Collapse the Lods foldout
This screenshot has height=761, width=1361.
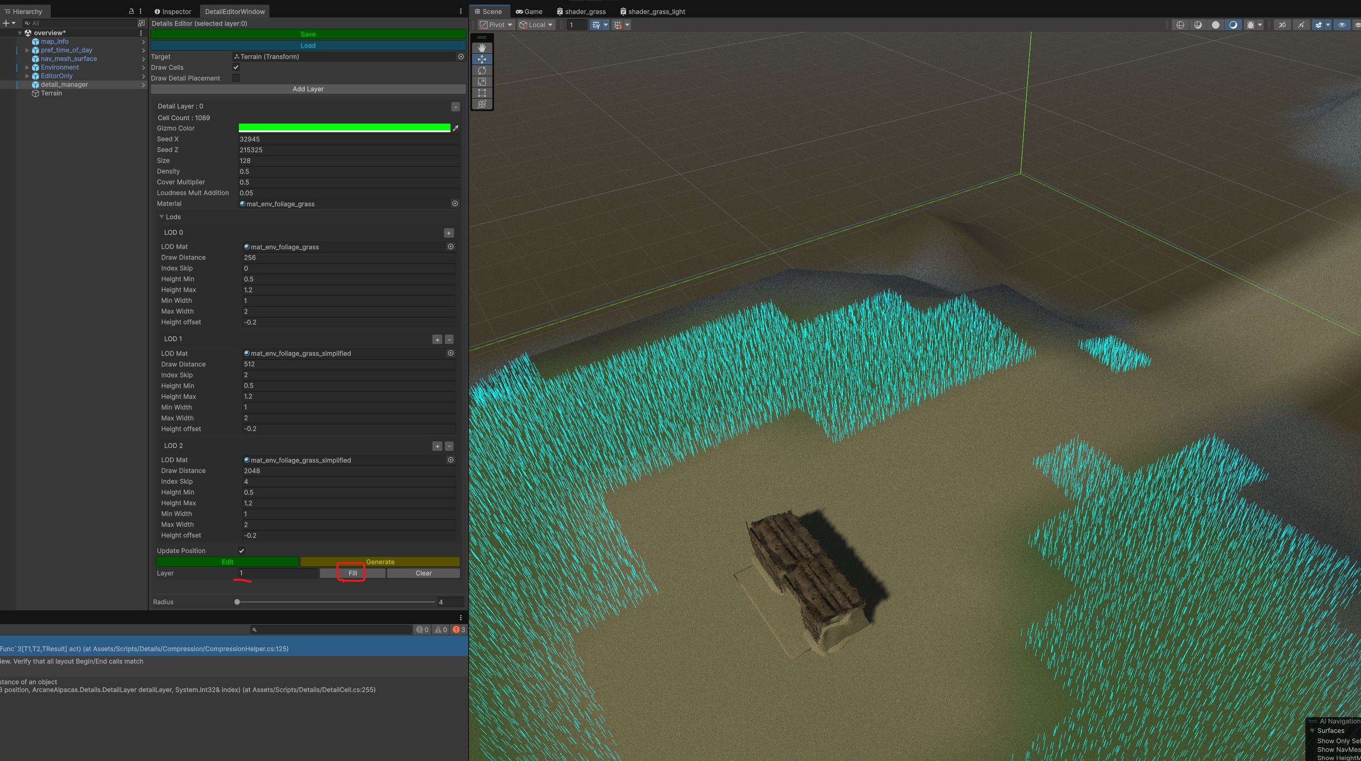tap(162, 217)
